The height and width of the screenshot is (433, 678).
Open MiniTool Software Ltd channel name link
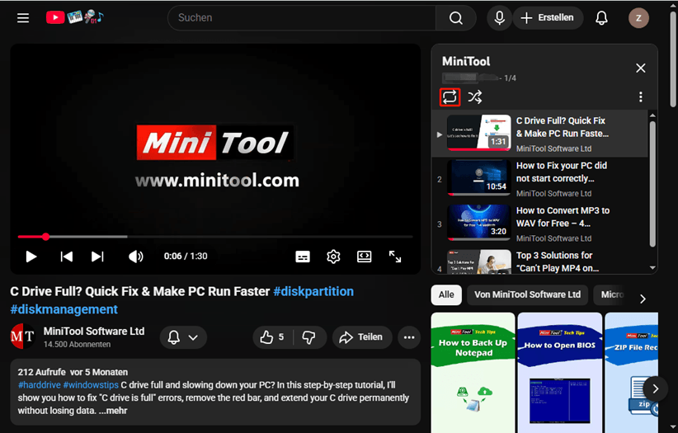click(x=94, y=332)
